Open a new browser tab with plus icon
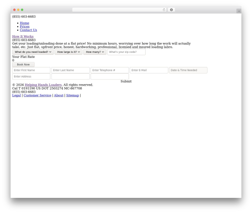Image resolution: width=252 pixels, height=213 pixels. (239, 11)
